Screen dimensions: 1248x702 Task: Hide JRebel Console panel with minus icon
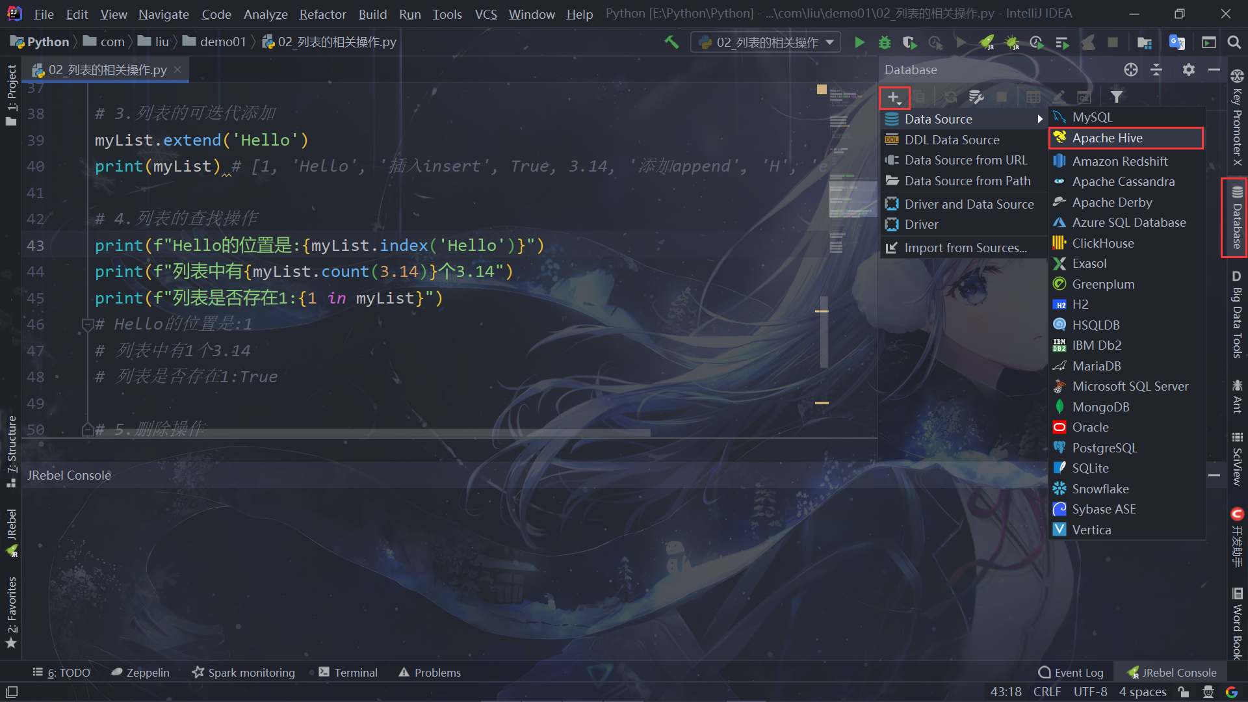[x=1214, y=475]
